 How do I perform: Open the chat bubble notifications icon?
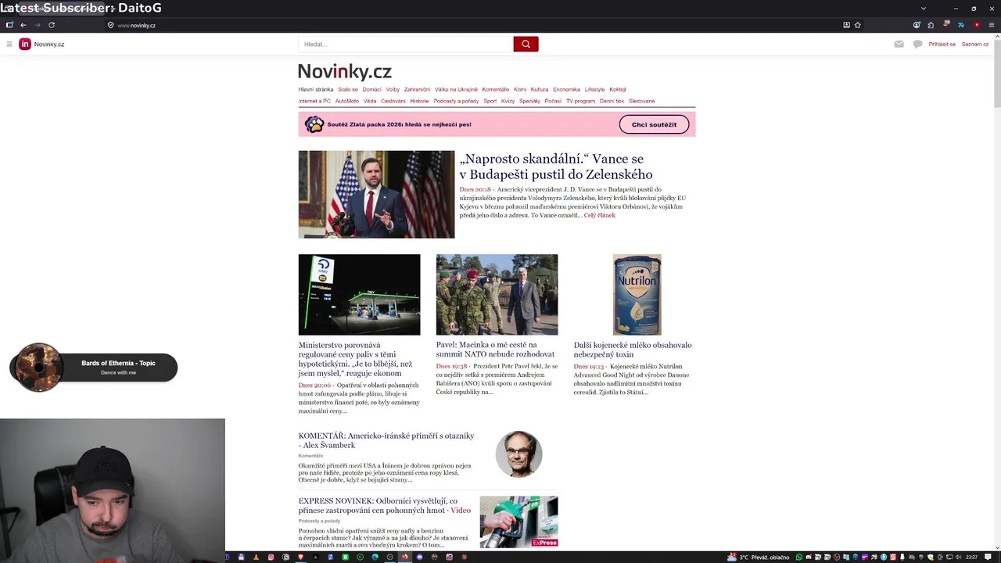coord(917,44)
